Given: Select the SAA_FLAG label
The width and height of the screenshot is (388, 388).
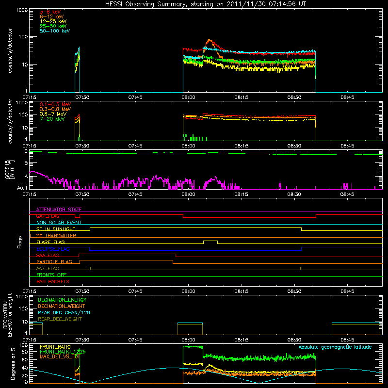Looking at the screenshot, I should pyautogui.click(x=48, y=255).
